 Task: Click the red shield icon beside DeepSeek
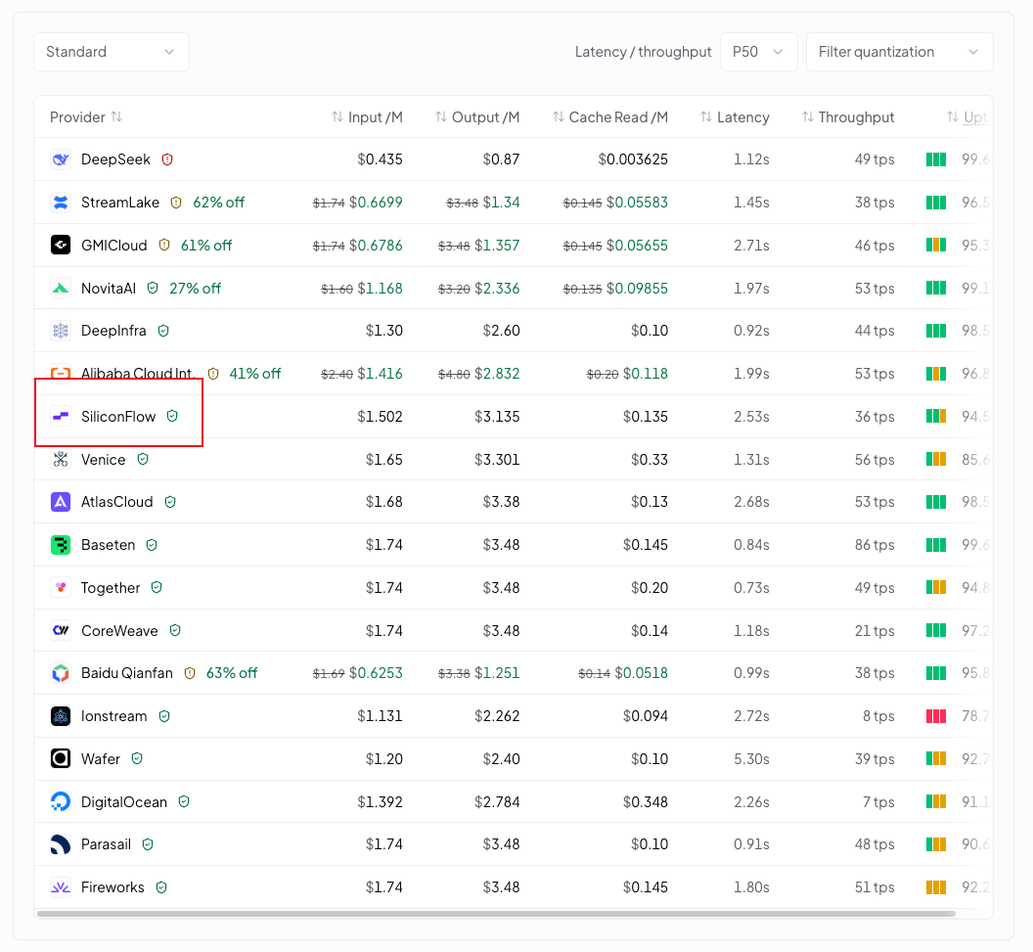click(167, 159)
